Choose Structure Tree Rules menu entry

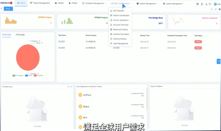(x=120, y=25)
